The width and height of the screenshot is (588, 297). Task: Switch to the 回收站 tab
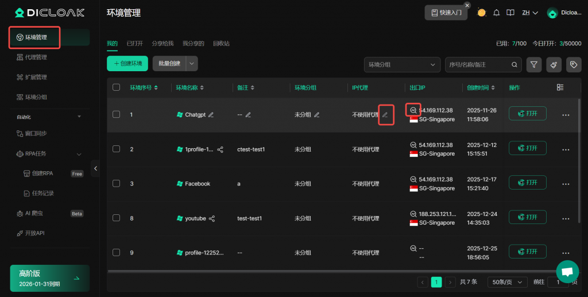(221, 44)
